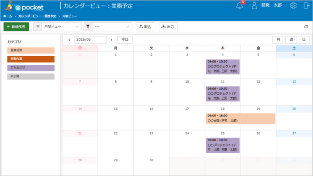Screen dimensions: 313x176
Task: Click the 今日 button
Action: pyautogui.click(x=125, y=39)
